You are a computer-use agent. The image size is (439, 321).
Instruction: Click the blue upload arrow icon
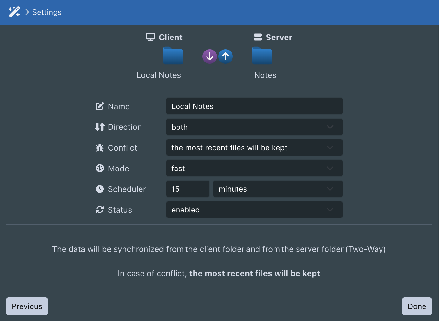(226, 56)
